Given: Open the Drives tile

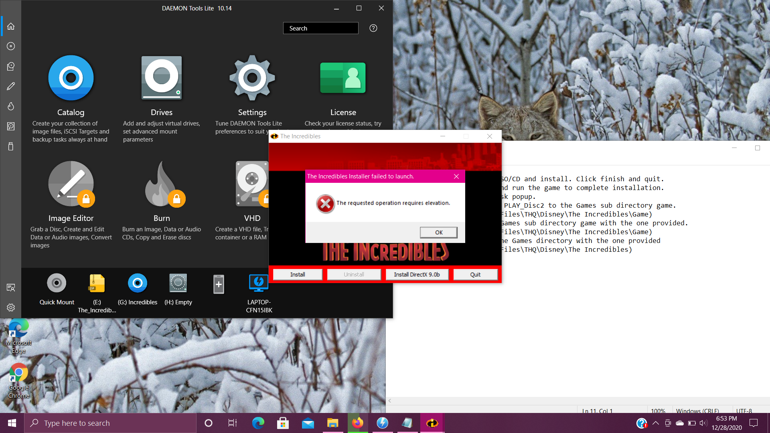Looking at the screenshot, I should point(162,99).
